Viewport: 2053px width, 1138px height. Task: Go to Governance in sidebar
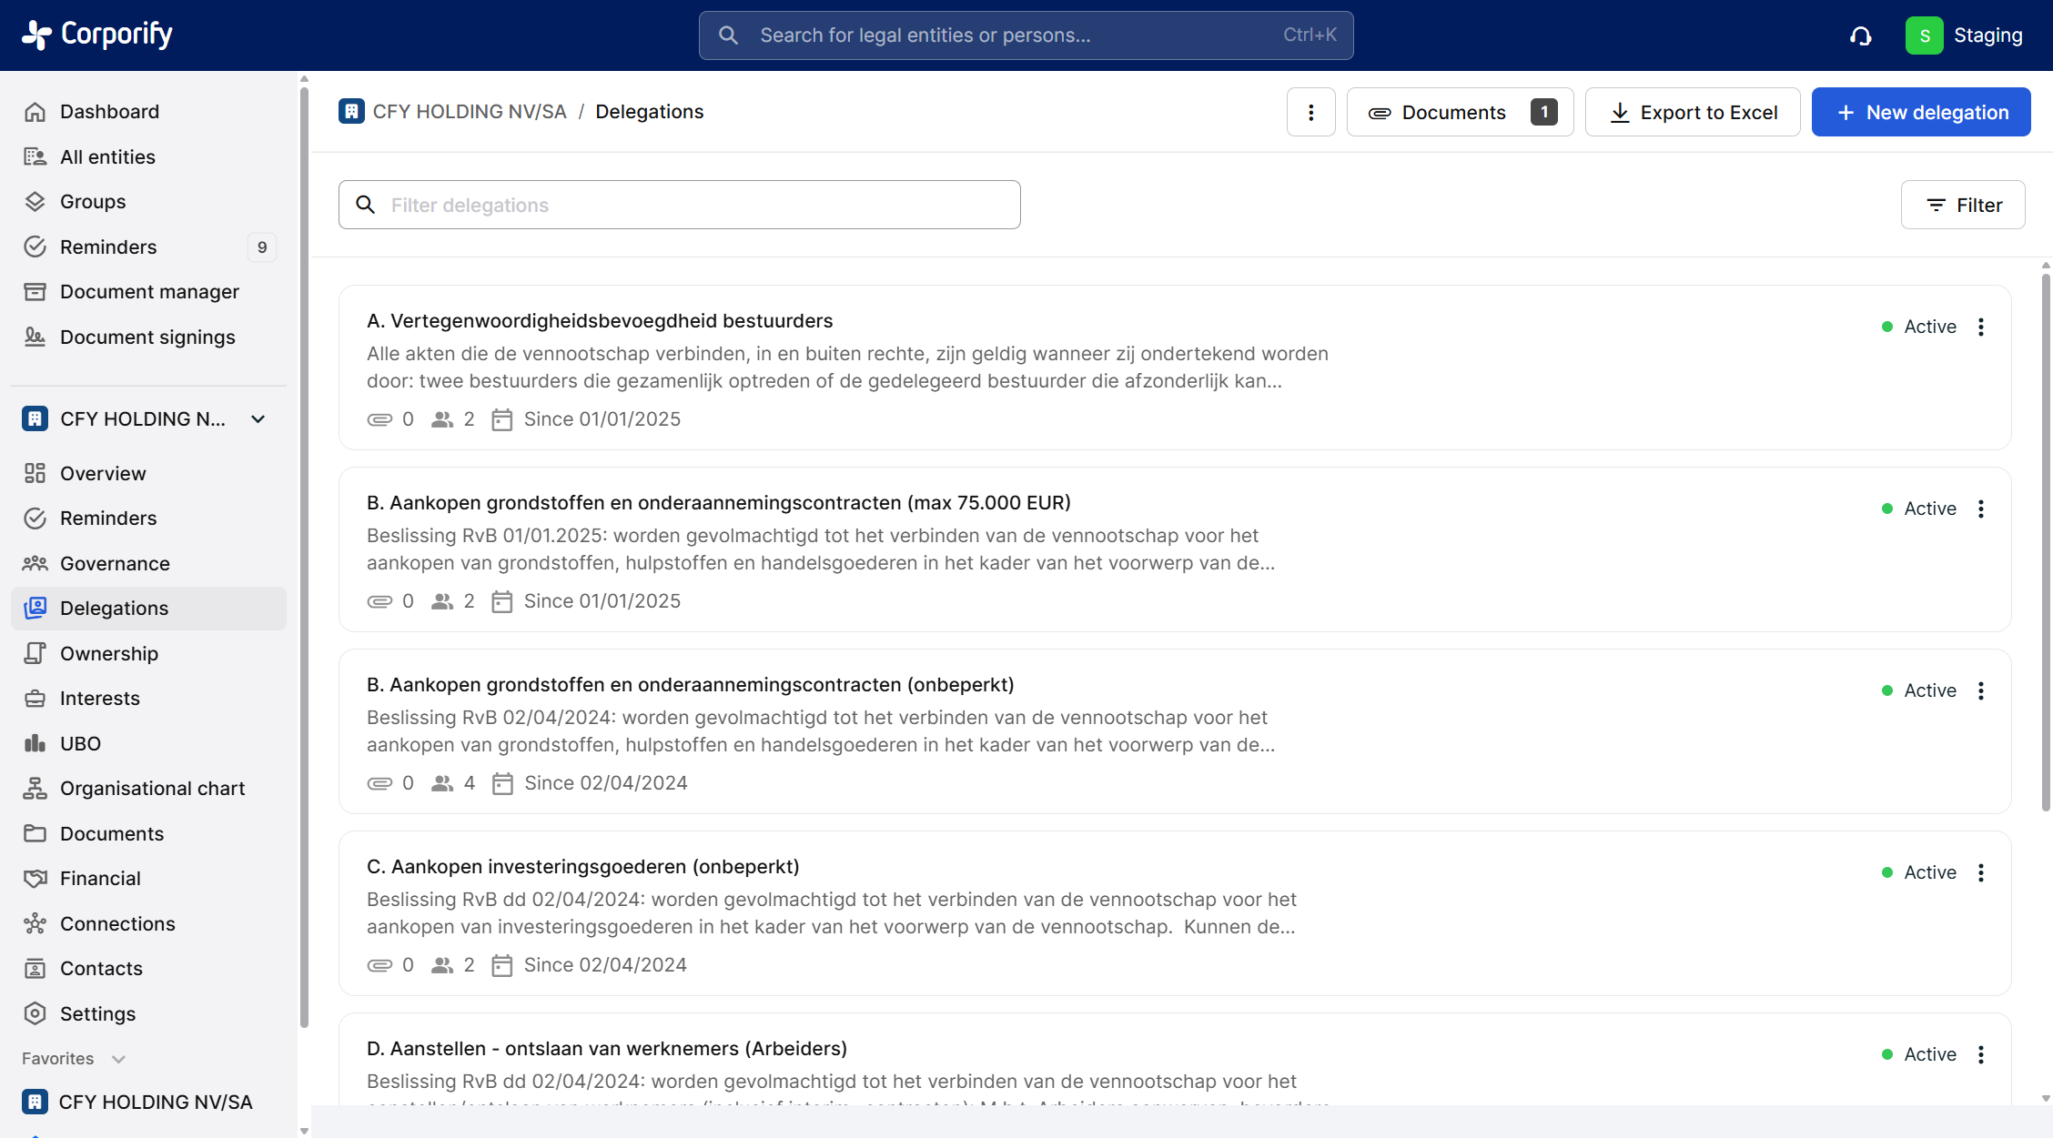point(115,563)
